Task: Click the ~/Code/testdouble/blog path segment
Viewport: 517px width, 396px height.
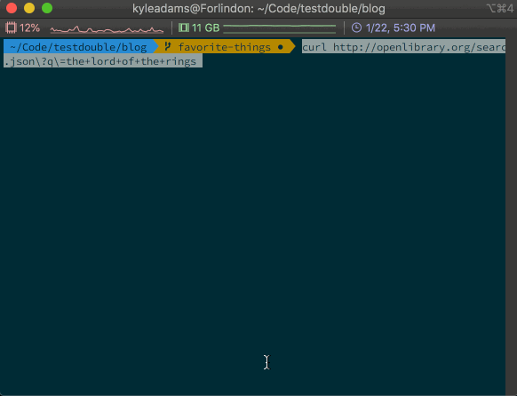Action: tap(78, 47)
